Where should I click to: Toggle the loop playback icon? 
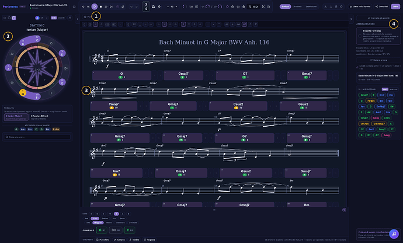[123, 6]
